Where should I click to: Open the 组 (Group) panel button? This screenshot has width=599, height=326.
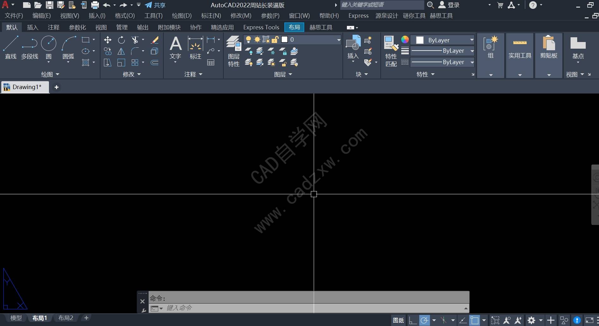490,55
